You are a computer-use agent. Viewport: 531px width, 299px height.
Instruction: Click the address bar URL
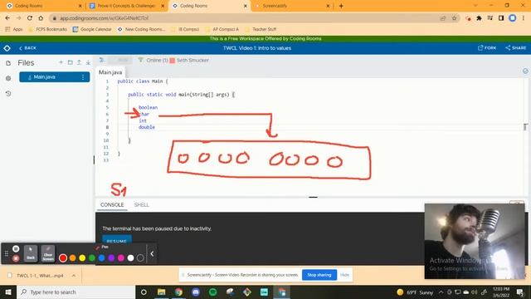104,18
